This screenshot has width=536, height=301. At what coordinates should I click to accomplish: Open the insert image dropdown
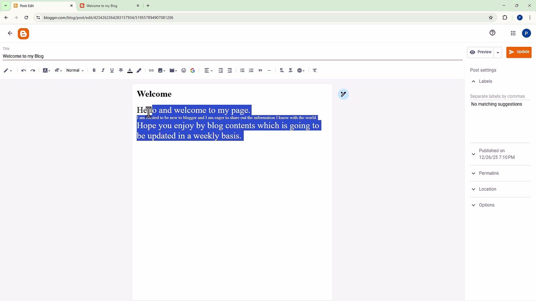tap(162, 71)
